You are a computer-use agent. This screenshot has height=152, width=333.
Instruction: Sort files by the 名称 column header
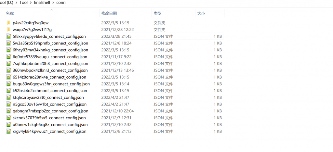(x=10, y=13)
